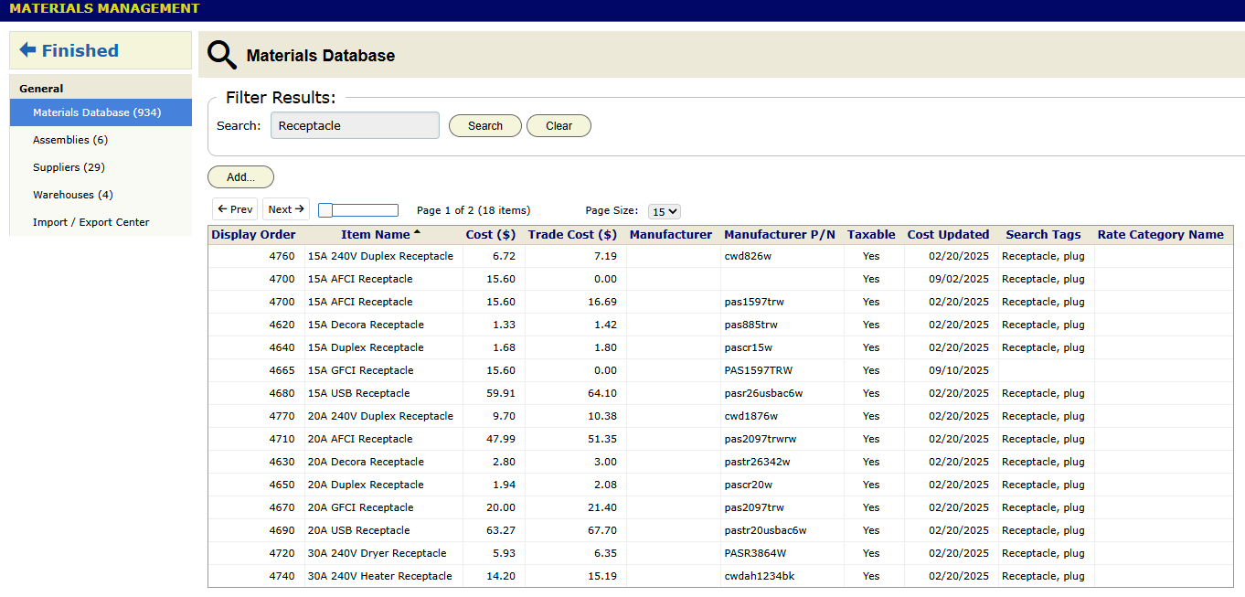Image resolution: width=1245 pixels, height=597 pixels.
Task: Click part number cwdah1234bk
Action: point(760,576)
